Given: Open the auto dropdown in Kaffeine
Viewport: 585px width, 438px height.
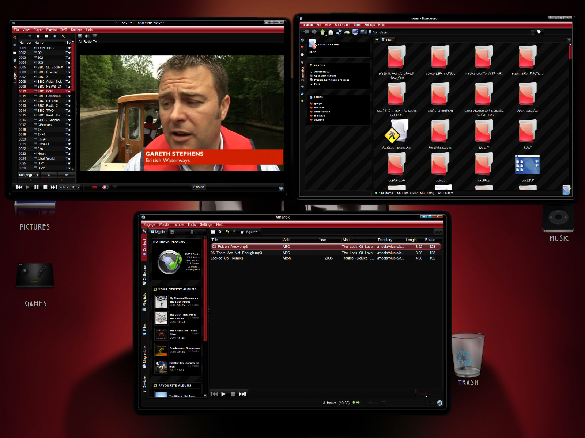Looking at the screenshot, I should click(64, 187).
